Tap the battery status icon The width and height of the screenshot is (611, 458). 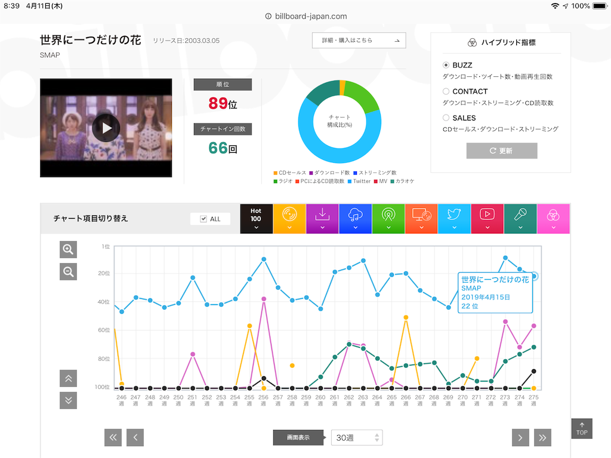point(600,6)
